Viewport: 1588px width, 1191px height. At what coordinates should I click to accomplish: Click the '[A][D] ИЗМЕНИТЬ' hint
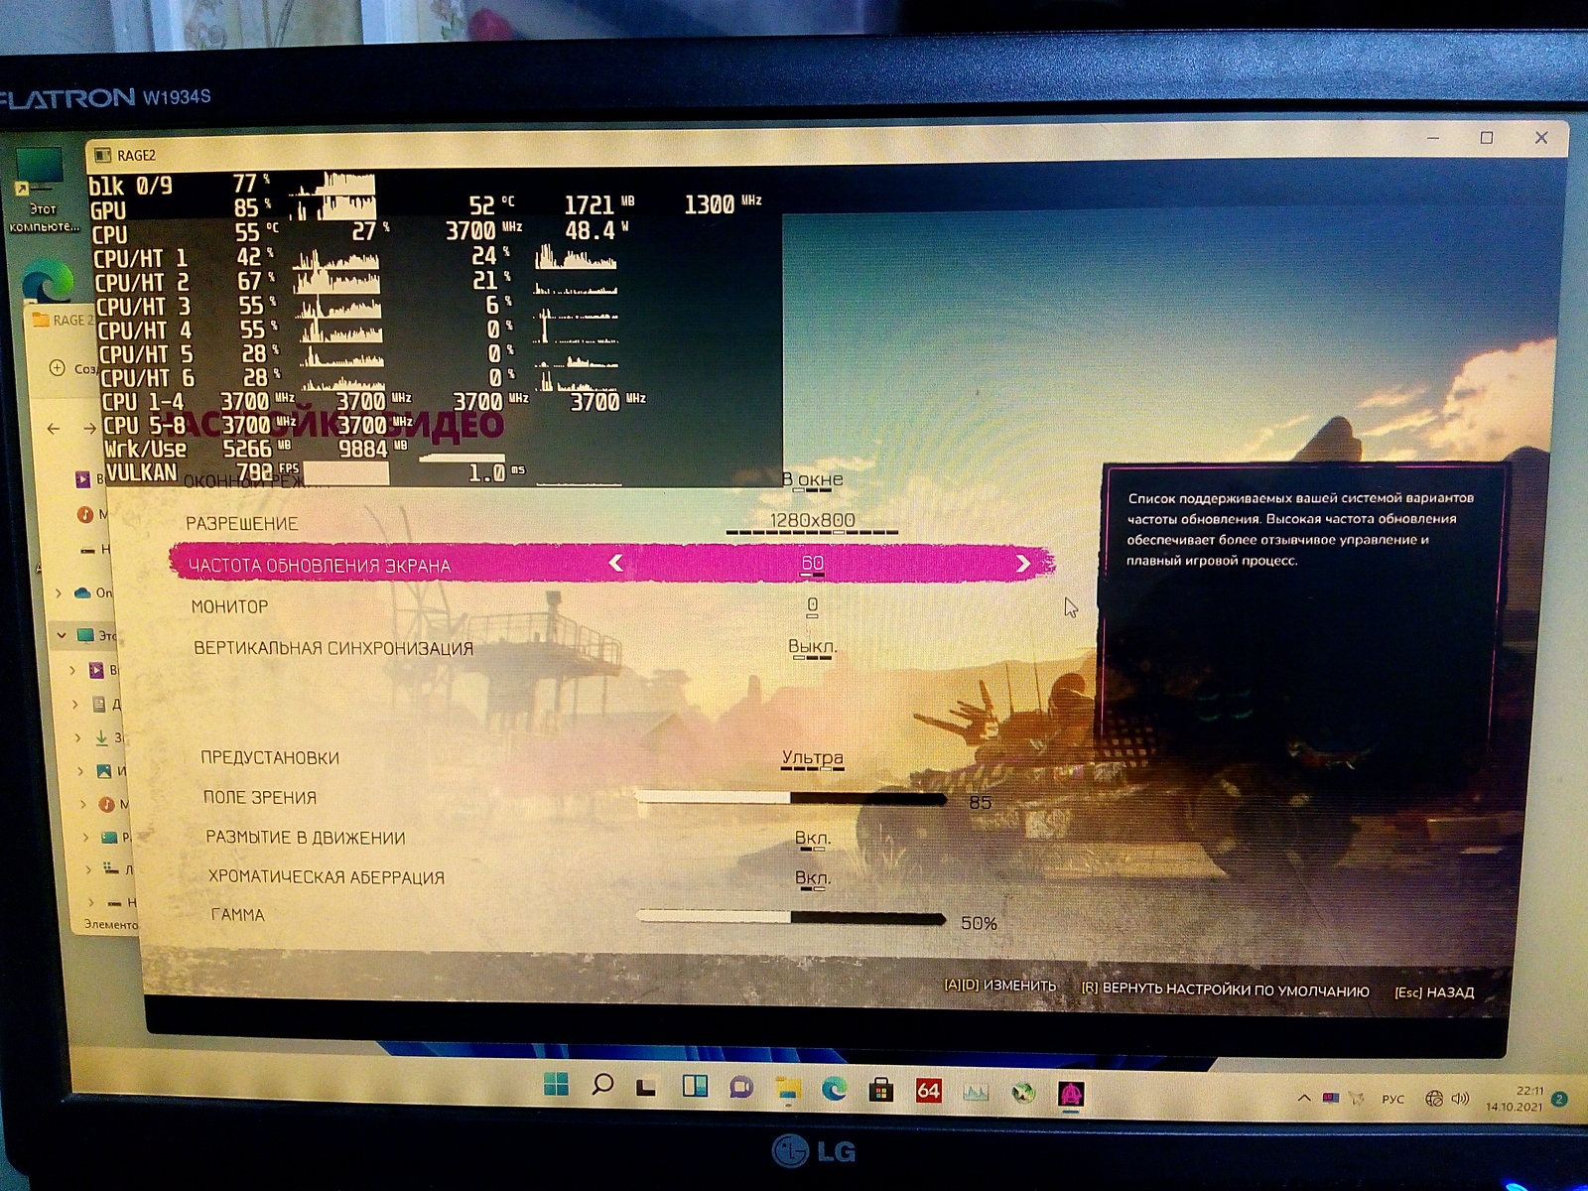pyautogui.click(x=999, y=986)
